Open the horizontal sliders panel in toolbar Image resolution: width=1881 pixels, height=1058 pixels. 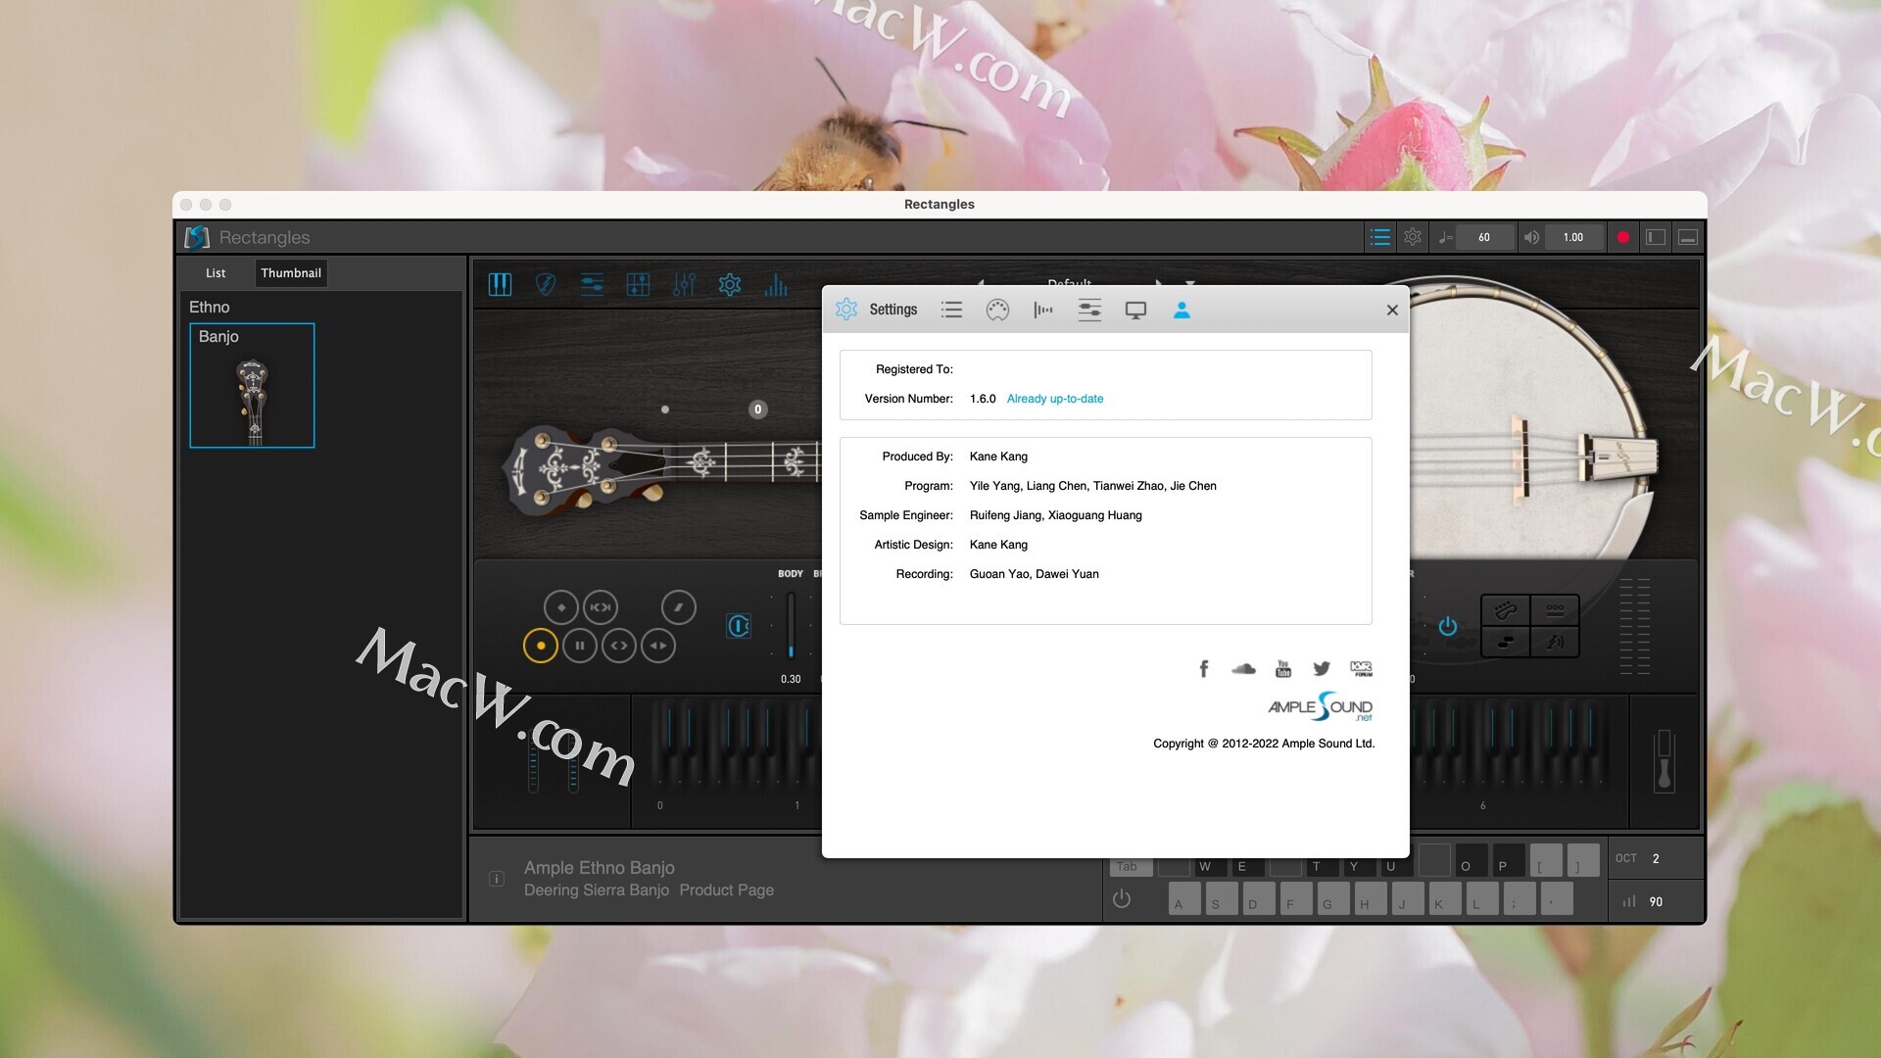592,285
